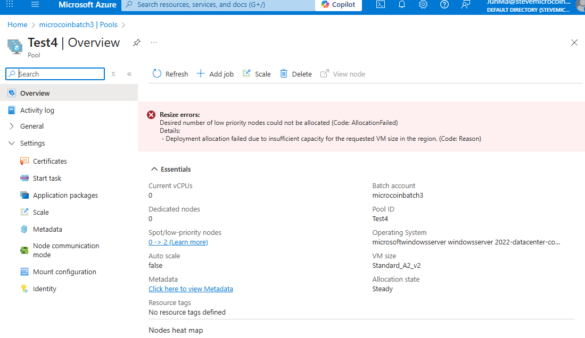Open portal settings gear

(x=423, y=4)
